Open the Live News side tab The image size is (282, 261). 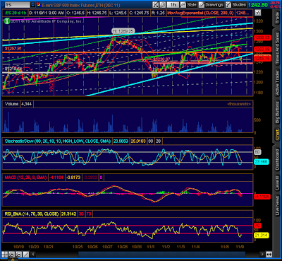(277, 206)
